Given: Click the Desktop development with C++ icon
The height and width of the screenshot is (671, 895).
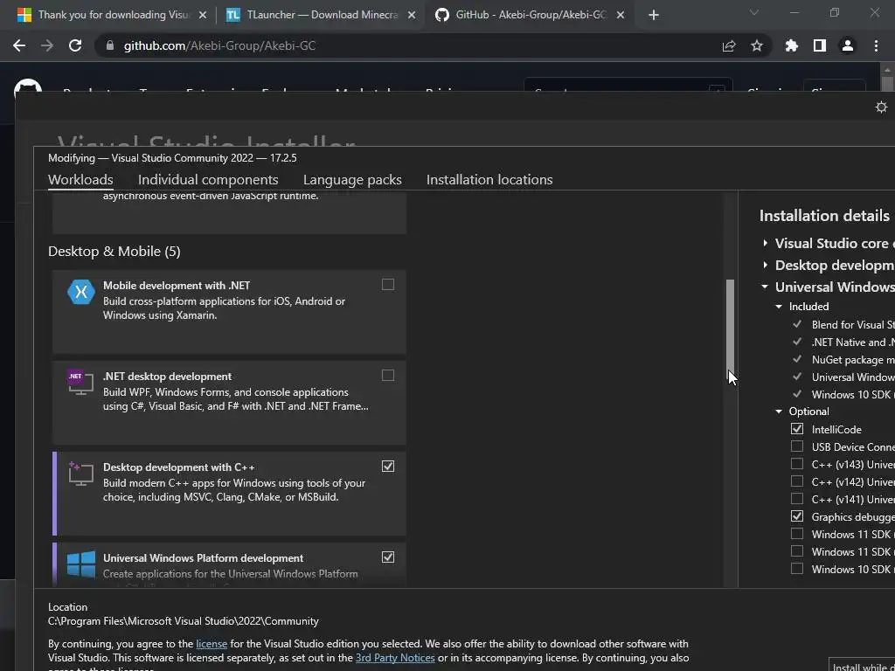Looking at the screenshot, I should click(x=80, y=474).
